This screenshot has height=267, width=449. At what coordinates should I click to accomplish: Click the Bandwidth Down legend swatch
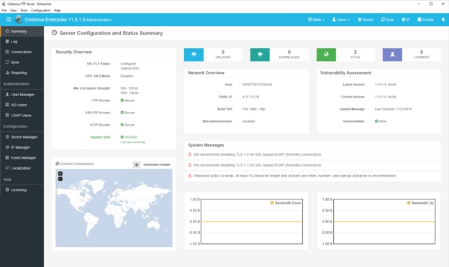click(x=272, y=202)
